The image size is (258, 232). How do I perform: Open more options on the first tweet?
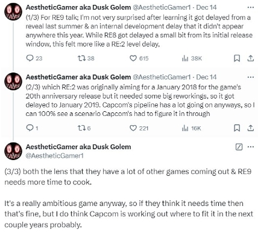pyautogui.click(x=250, y=7)
